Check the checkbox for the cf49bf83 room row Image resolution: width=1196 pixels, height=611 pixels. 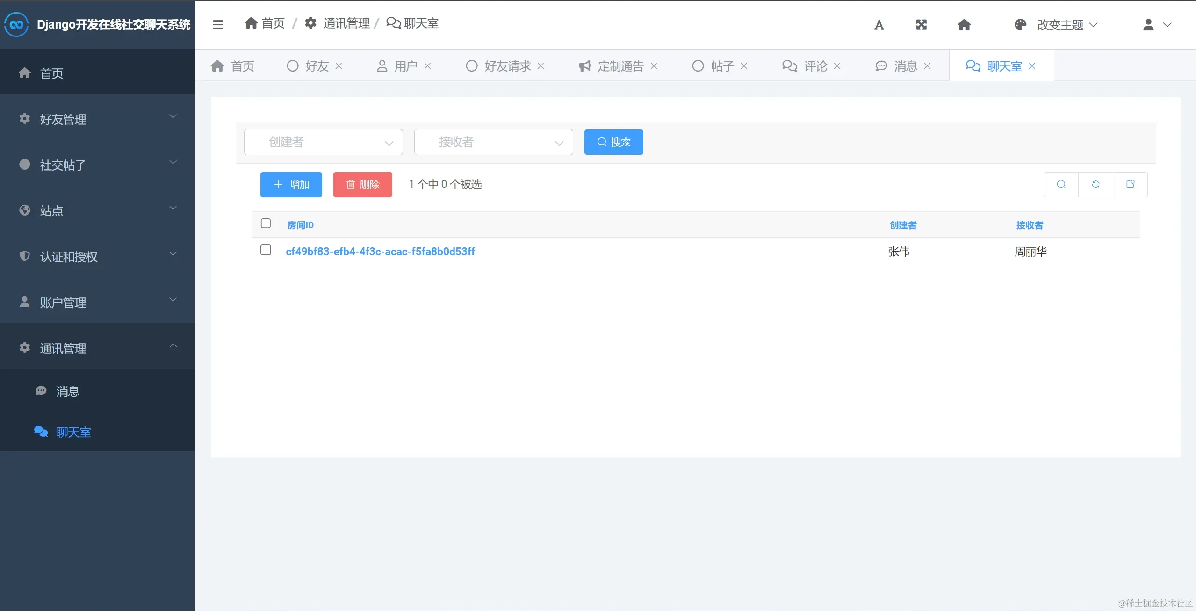[x=266, y=250]
